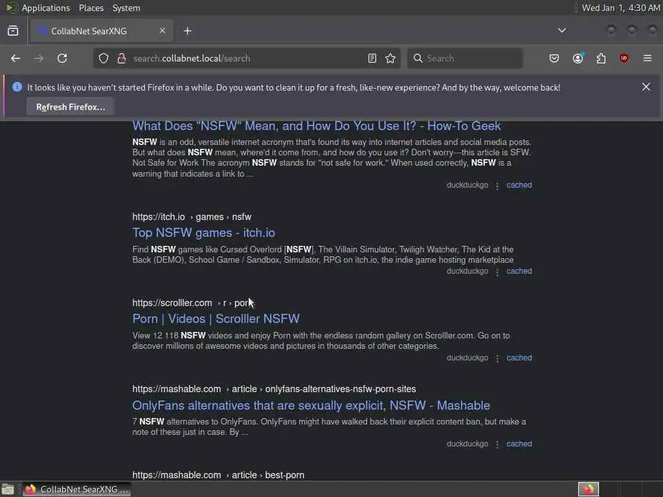
Task: Expand options dots beside Mashable OnlyFans duckduckgo
Action: tap(497, 445)
